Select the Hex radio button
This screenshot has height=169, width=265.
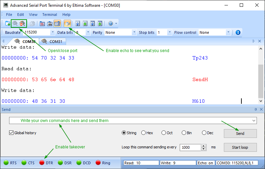pos(143,133)
